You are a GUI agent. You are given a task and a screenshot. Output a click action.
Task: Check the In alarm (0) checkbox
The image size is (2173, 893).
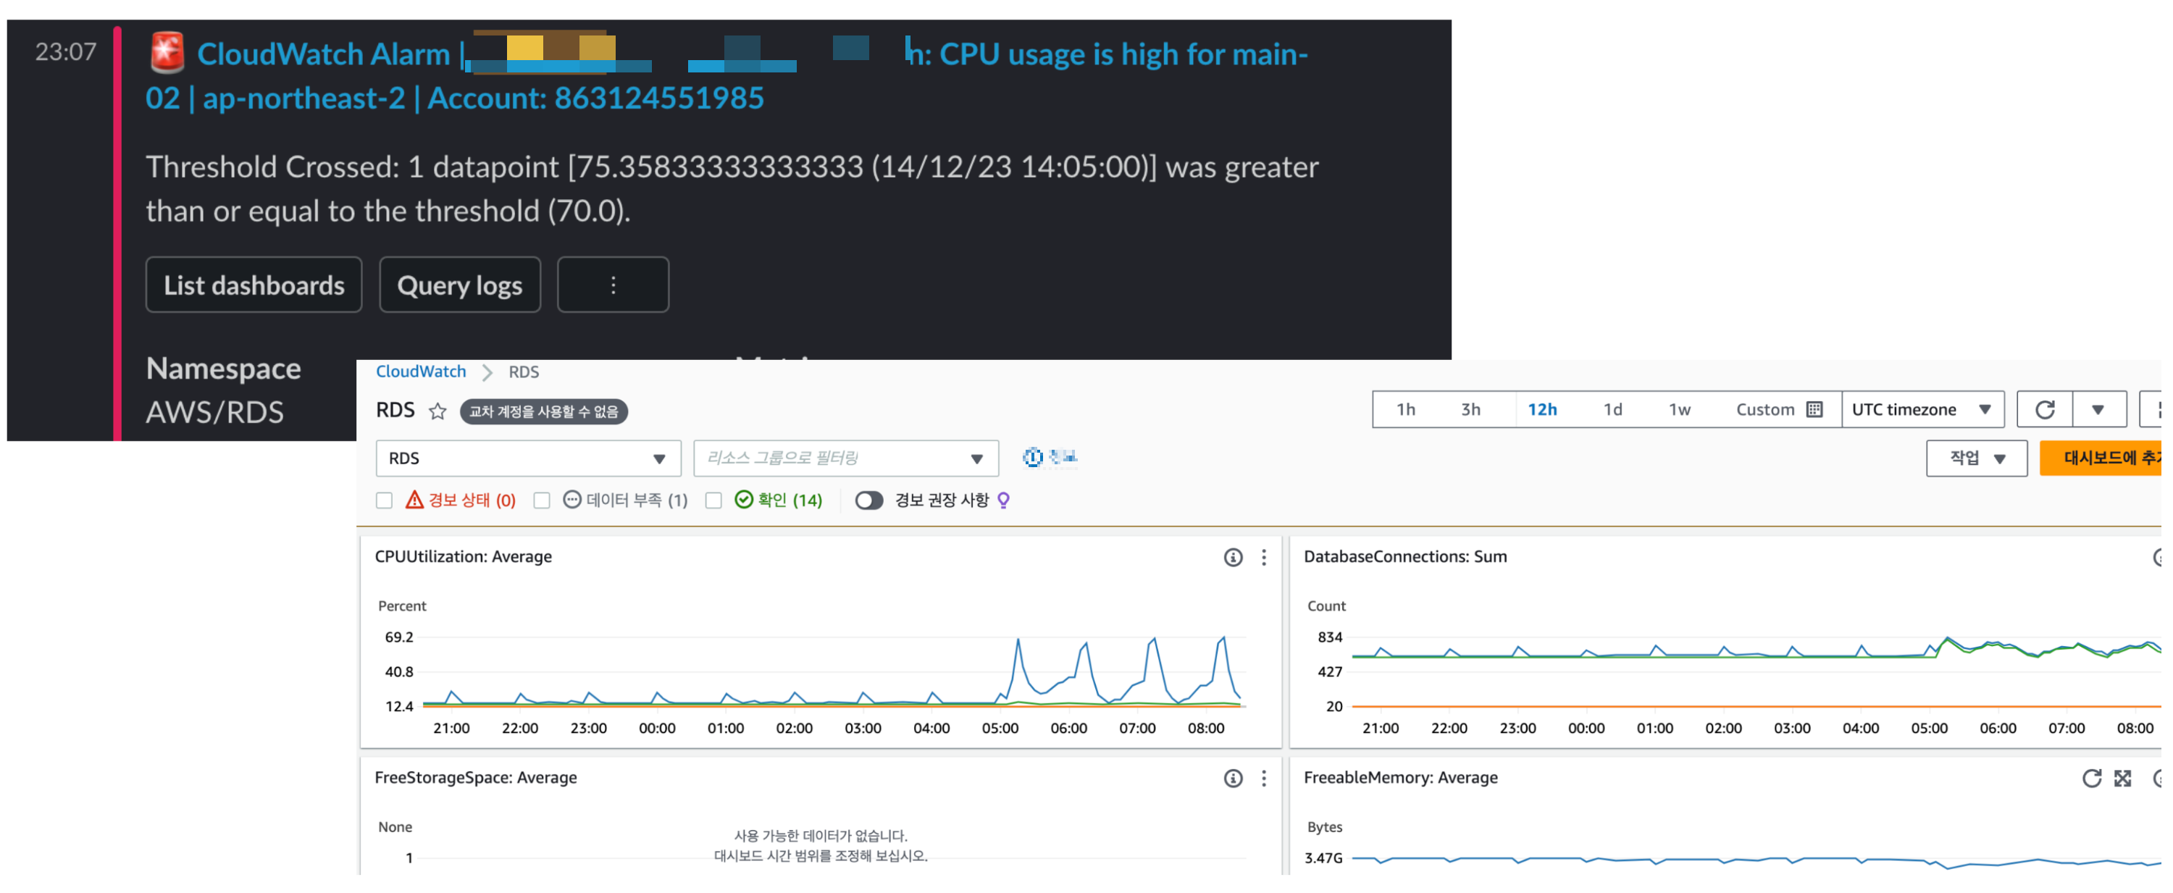385,501
